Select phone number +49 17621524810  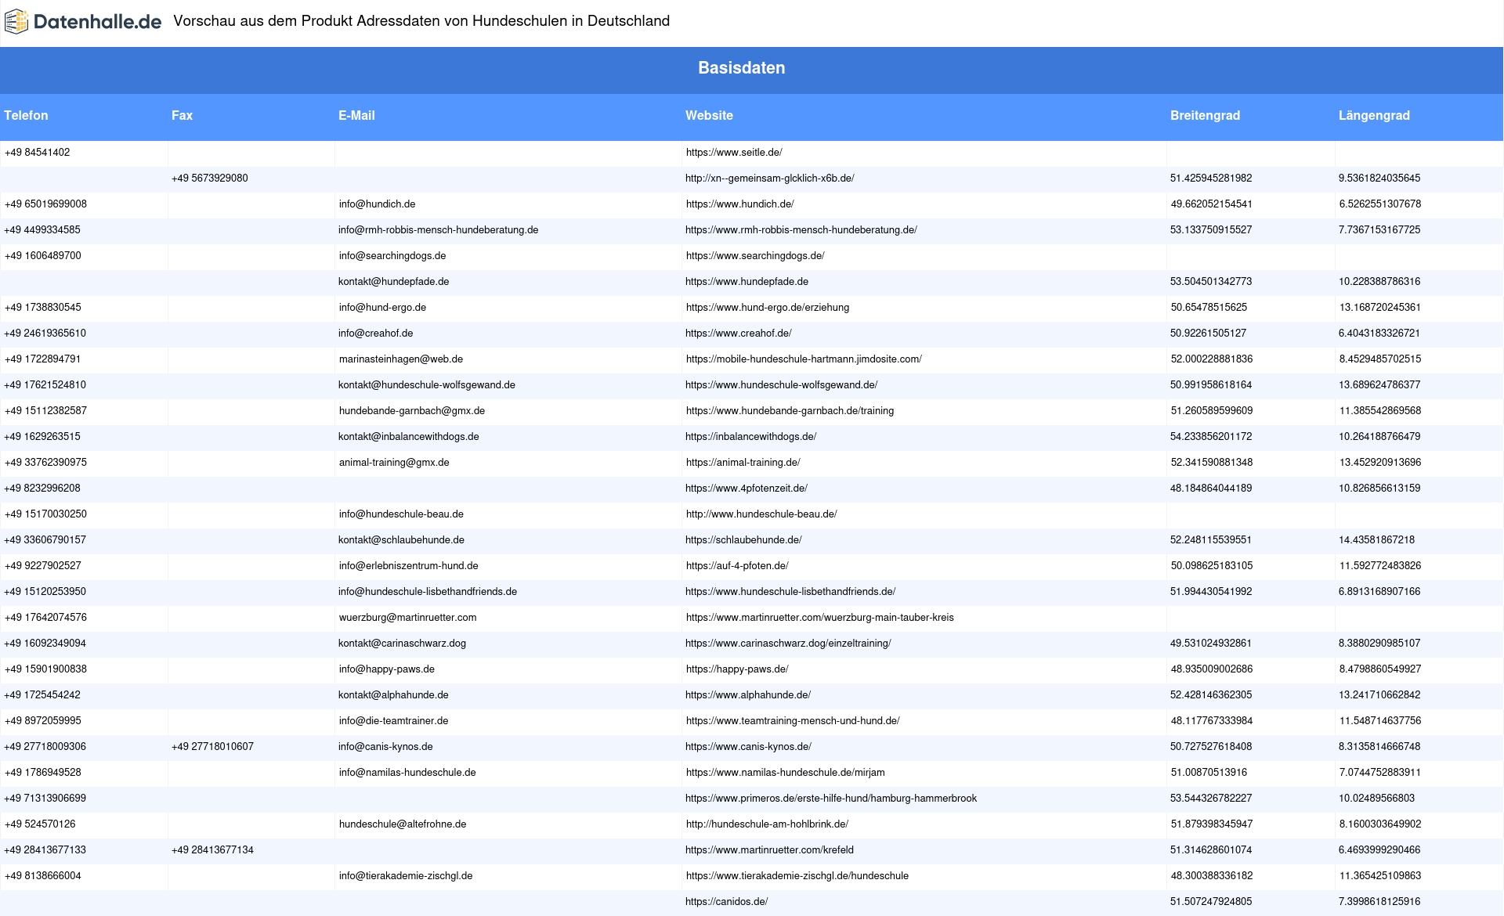point(45,385)
